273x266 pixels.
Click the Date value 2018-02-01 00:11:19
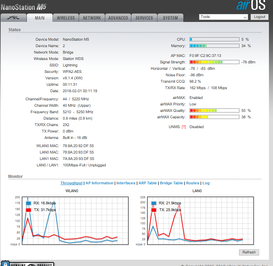(x=80, y=91)
